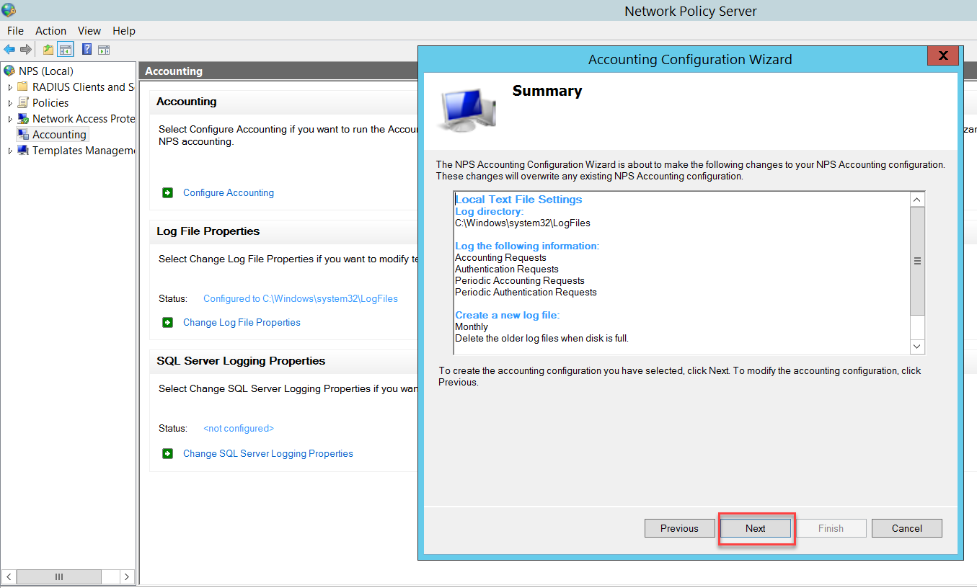977x588 pixels.
Task: Click the Create a new log file heading
Action: coord(508,315)
